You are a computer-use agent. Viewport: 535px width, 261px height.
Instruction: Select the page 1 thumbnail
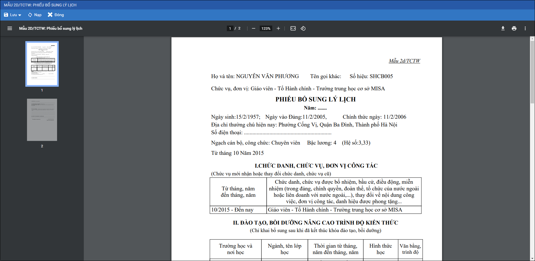pyautogui.click(x=42, y=64)
